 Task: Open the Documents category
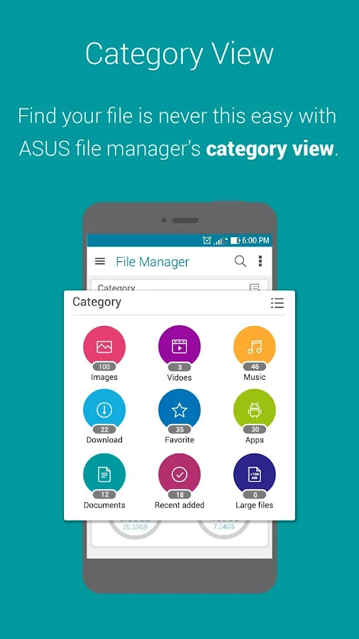104,475
